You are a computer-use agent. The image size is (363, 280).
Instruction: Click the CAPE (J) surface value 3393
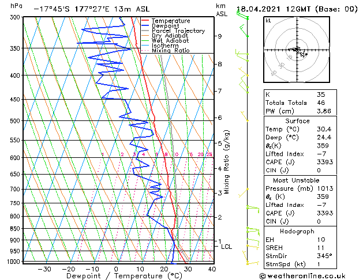tap(325, 162)
